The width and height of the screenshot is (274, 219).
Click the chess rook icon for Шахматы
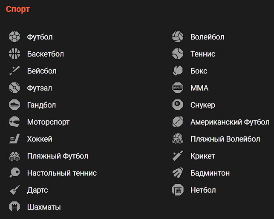(x=14, y=207)
